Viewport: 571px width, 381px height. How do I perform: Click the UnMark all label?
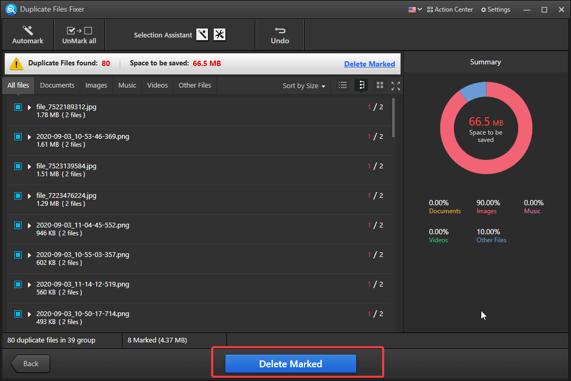(x=79, y=41)
